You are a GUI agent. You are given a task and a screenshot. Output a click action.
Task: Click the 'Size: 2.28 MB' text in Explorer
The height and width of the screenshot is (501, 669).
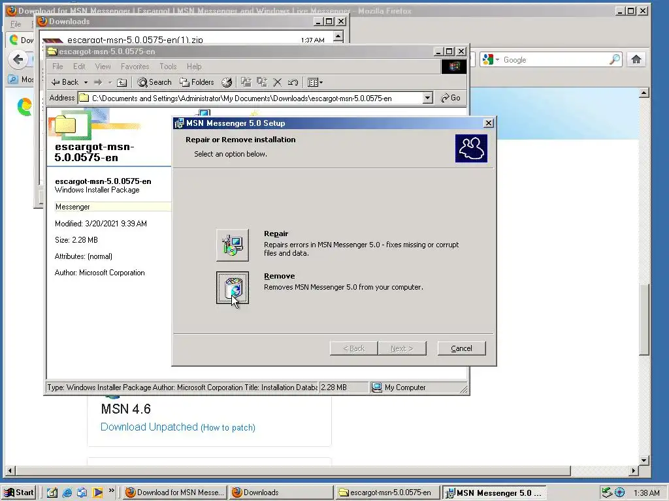tap(76, 240)
